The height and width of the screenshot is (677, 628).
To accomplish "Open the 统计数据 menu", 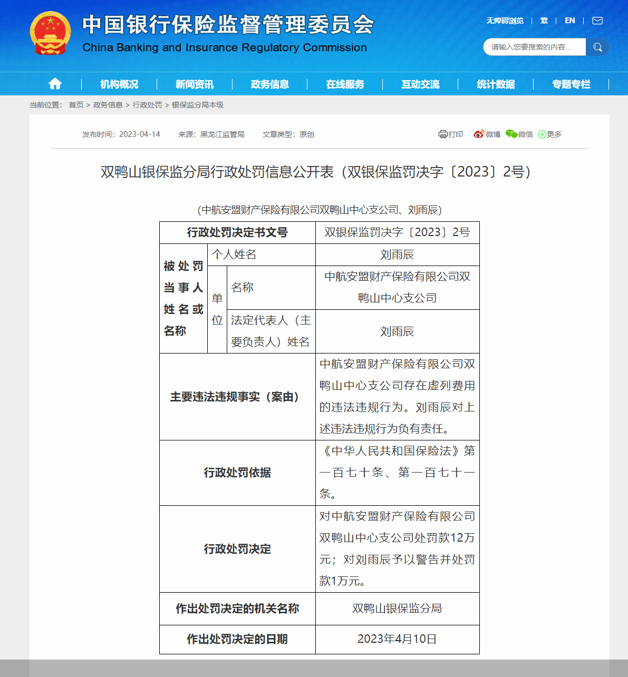I will pos(495,84).
